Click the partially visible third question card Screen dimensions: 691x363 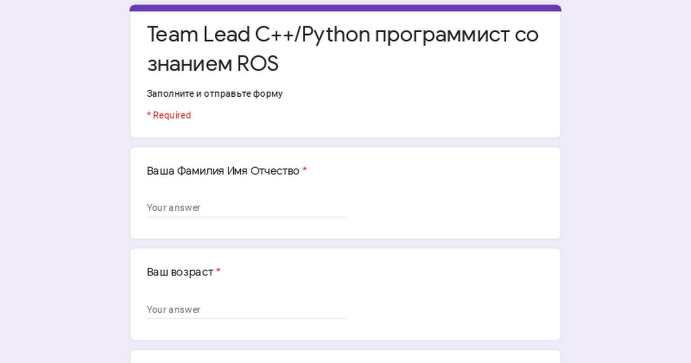[x=345, y=357]
